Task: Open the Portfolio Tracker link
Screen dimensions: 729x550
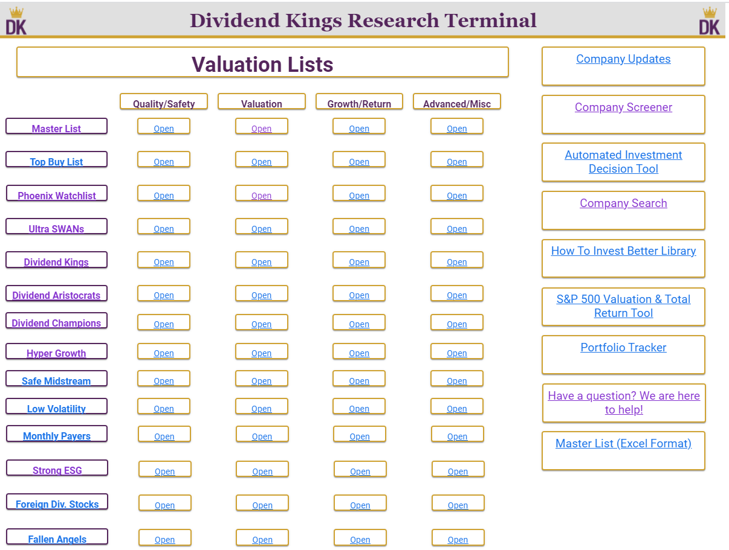Action: [623, 348]
